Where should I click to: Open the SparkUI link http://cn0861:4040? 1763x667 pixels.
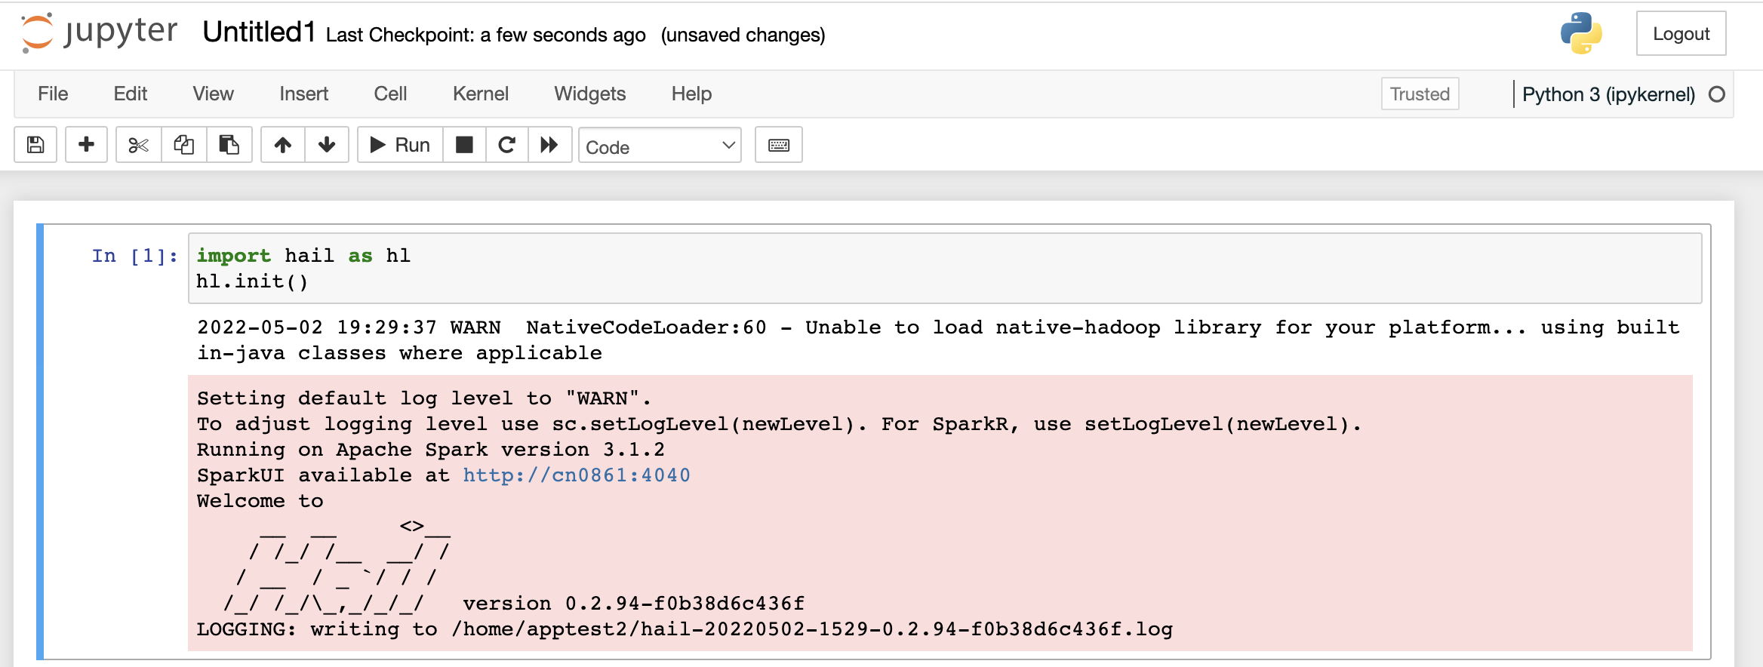click(577, 475)
